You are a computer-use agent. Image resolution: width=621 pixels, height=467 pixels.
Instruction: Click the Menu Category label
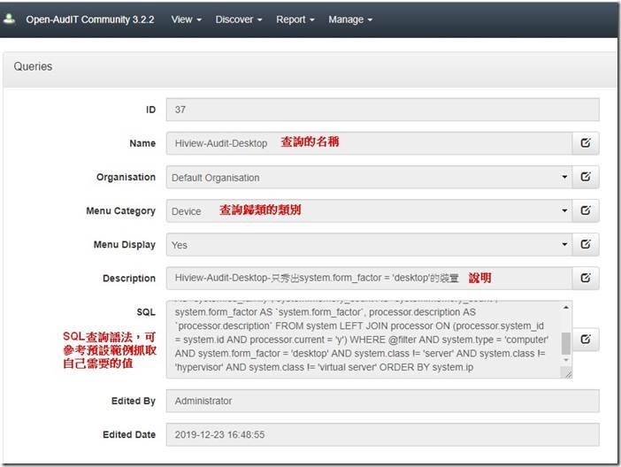click(x=121, y=211)
